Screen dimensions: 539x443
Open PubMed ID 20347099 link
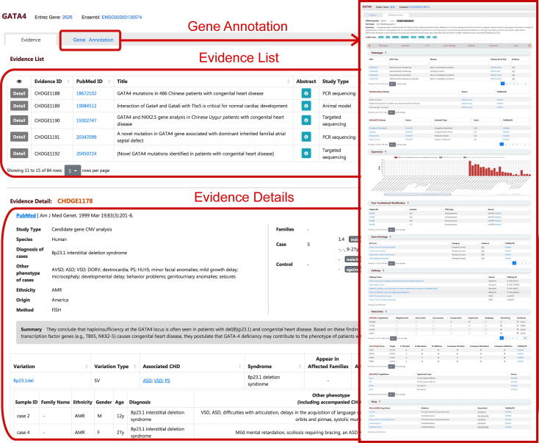click(x=86, y=137)
